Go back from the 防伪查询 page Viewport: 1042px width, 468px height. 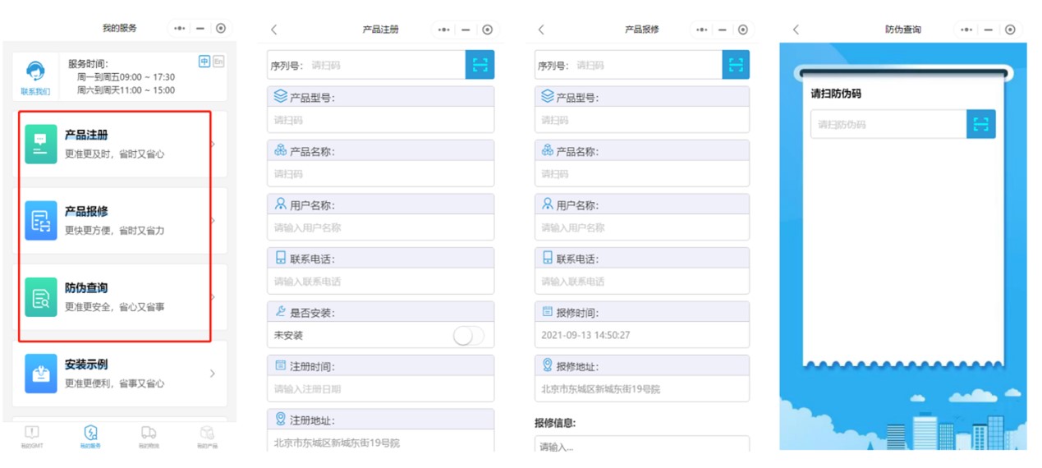(x=796, y=30)
